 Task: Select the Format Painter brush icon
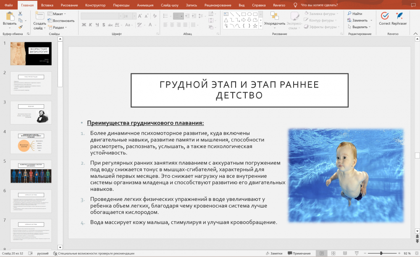[20, 27]
